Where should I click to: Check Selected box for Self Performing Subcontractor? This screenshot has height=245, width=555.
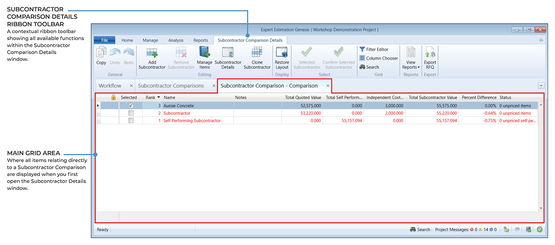click(x=131, y=121)
